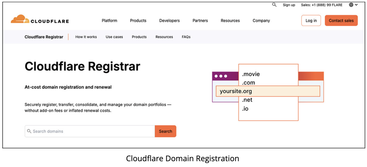Click the Cloudflare cloud logo

point(20,19)
